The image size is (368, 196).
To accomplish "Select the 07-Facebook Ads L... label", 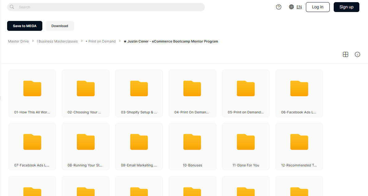I will [x=32, y=165].
